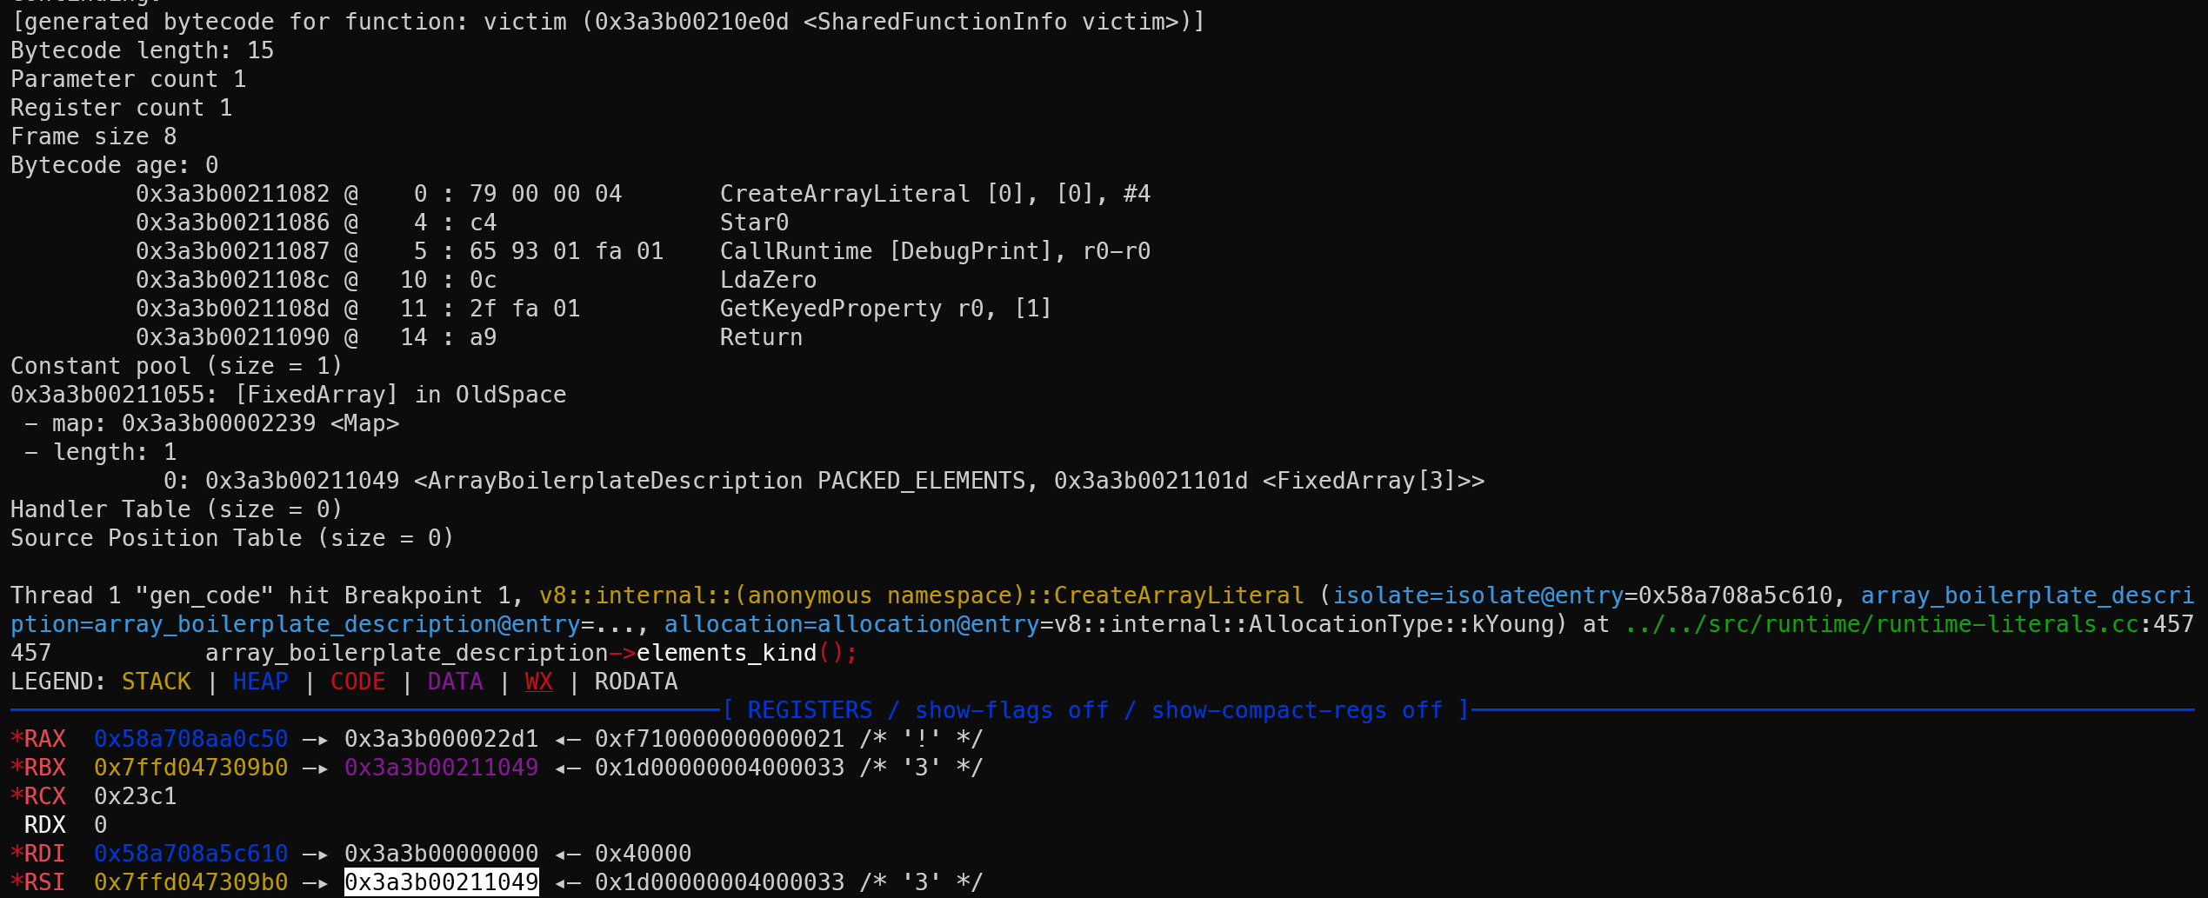Click the RCX register value 0x23c1
This screenshot has width=2208, height=898.
click(135, 796)
